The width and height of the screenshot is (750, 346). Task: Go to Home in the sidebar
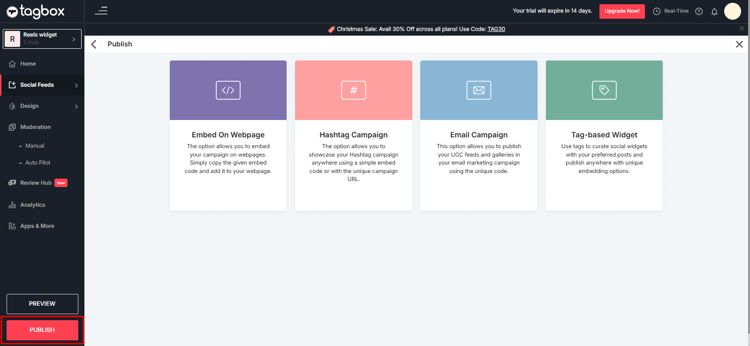click(28, 64)
